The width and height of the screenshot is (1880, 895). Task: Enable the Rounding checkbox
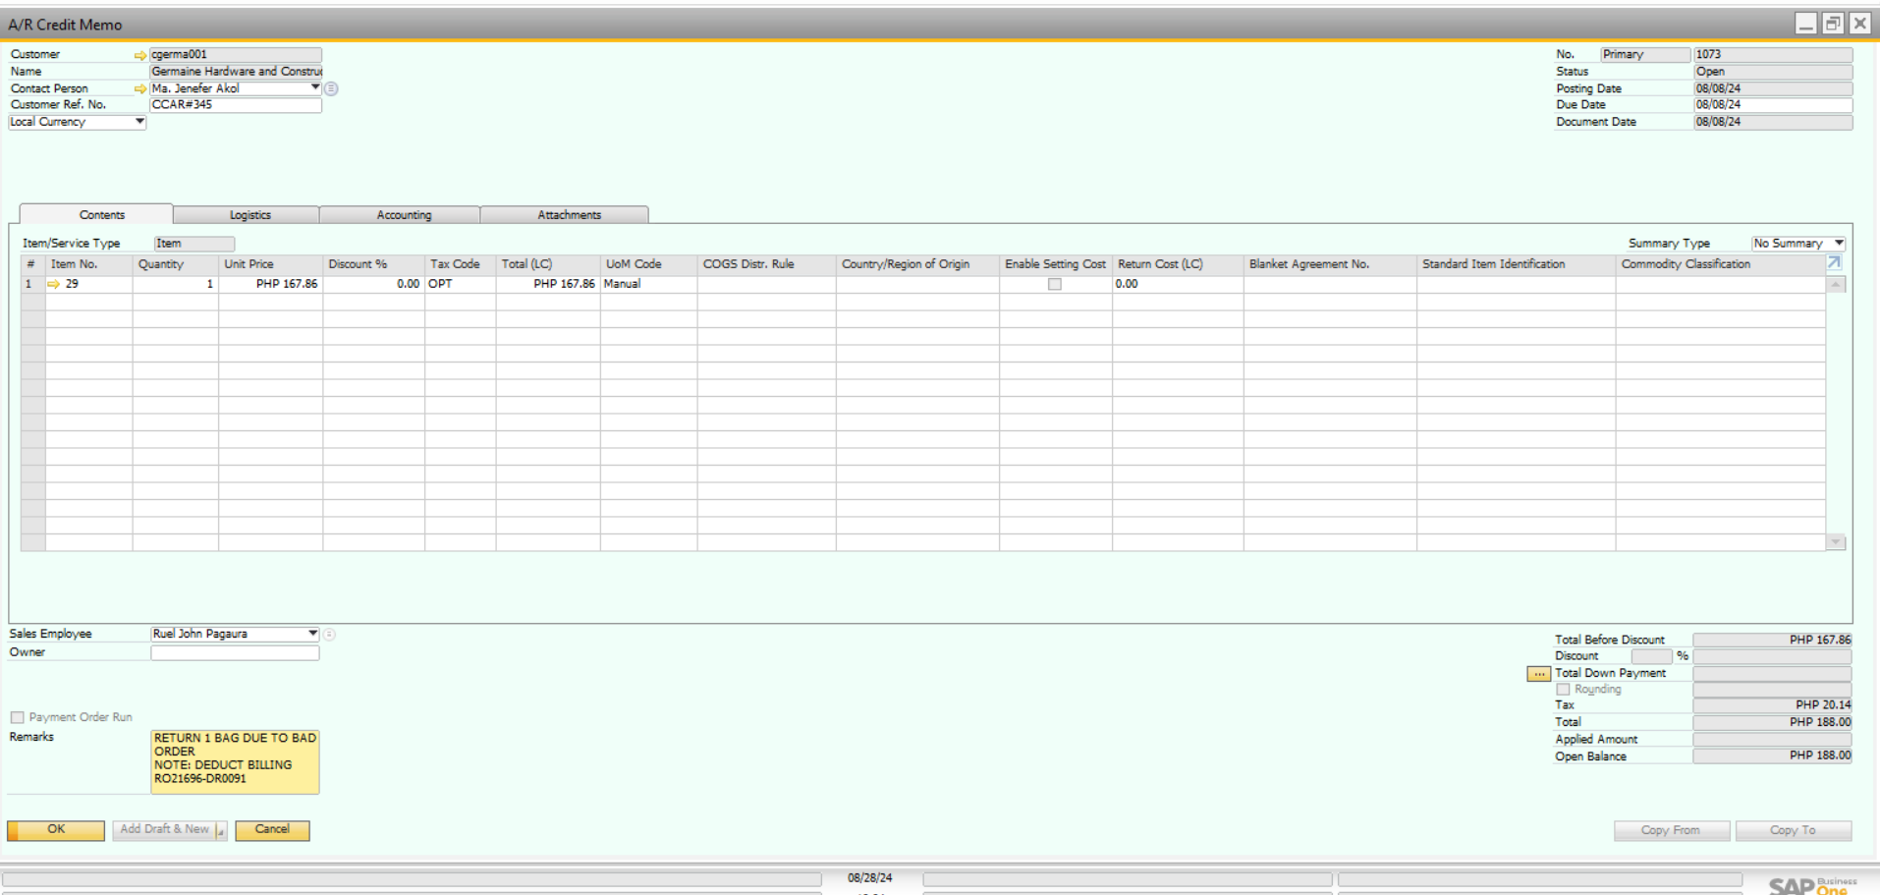pos(1563,690)
